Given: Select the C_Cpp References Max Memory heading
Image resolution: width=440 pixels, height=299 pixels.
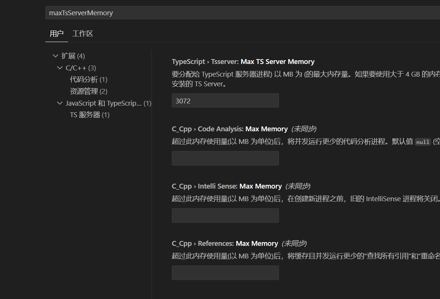Looking at the screenshot, I should point(225,244).
